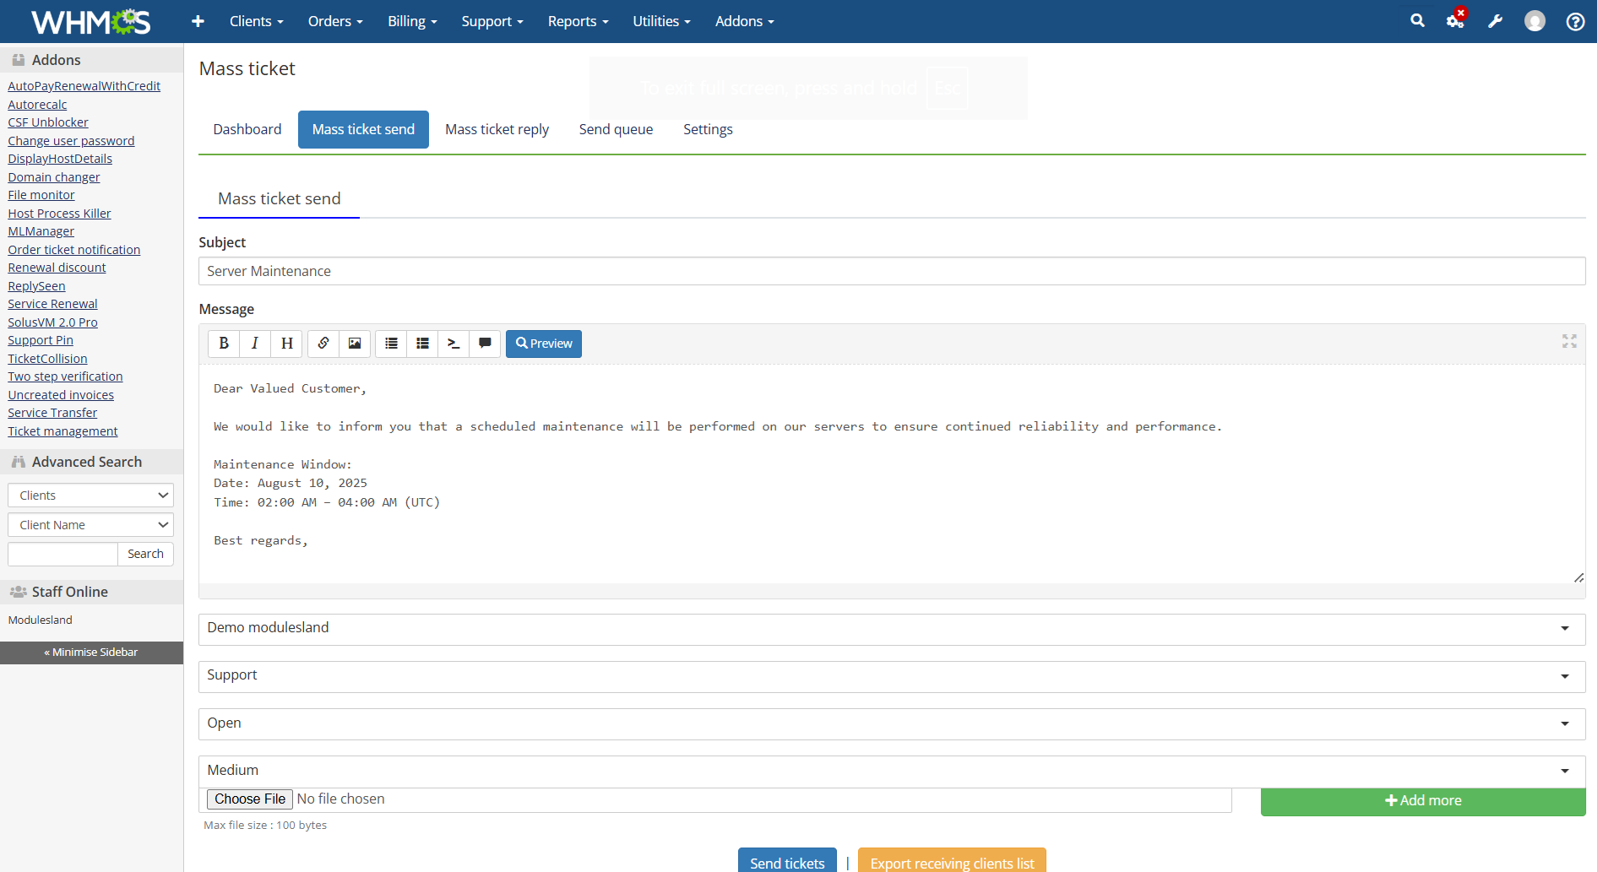Screen dimensions: 1597x872
Task: Insert an image into the message
Action: coord(355,344)
